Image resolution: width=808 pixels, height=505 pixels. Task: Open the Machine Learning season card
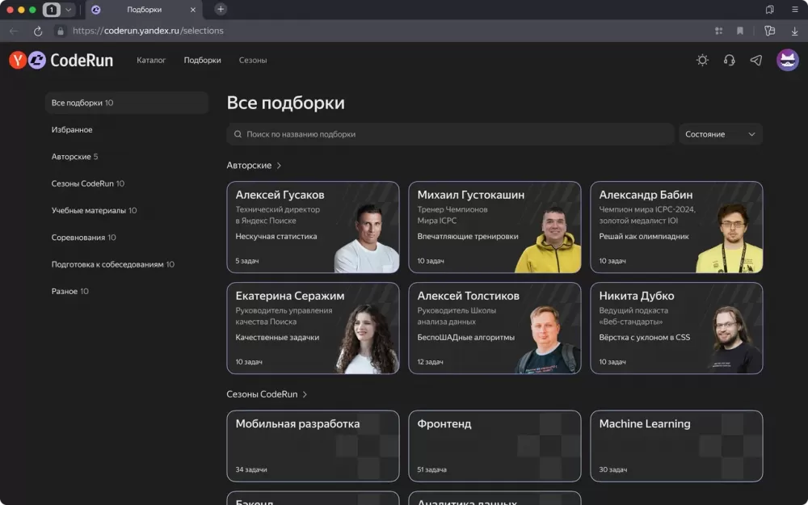point(676,446)
